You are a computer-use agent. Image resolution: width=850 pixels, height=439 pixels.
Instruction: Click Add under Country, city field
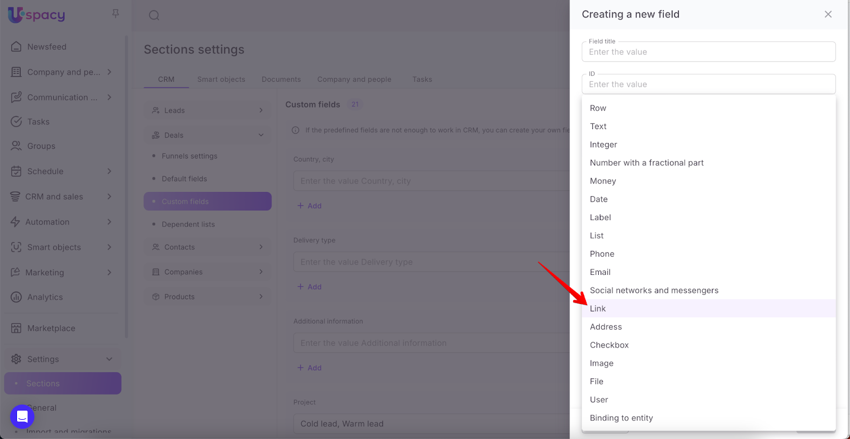tap(309, 206)
